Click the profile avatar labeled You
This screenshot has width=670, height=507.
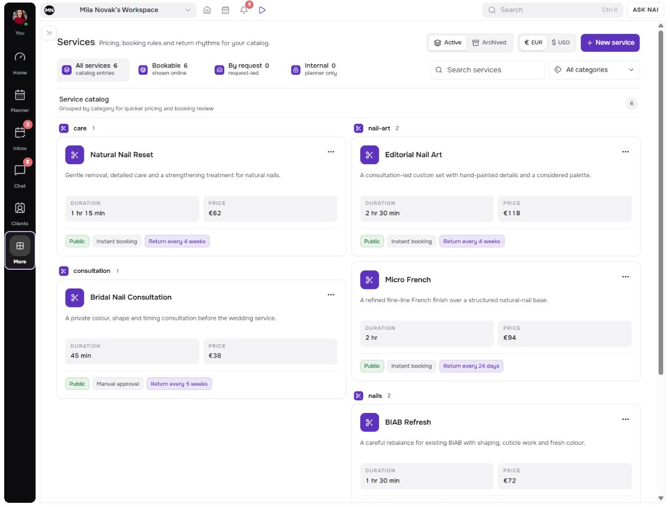[x=20, y=22]
